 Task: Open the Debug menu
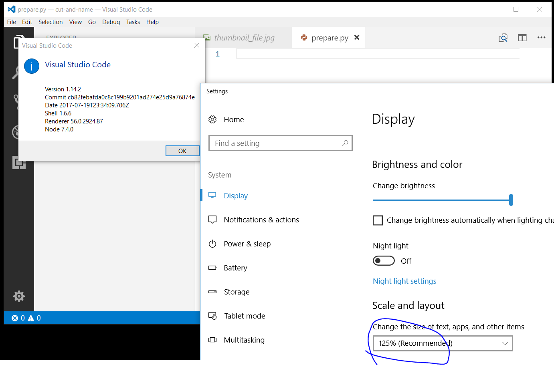[x=111, y=22]
